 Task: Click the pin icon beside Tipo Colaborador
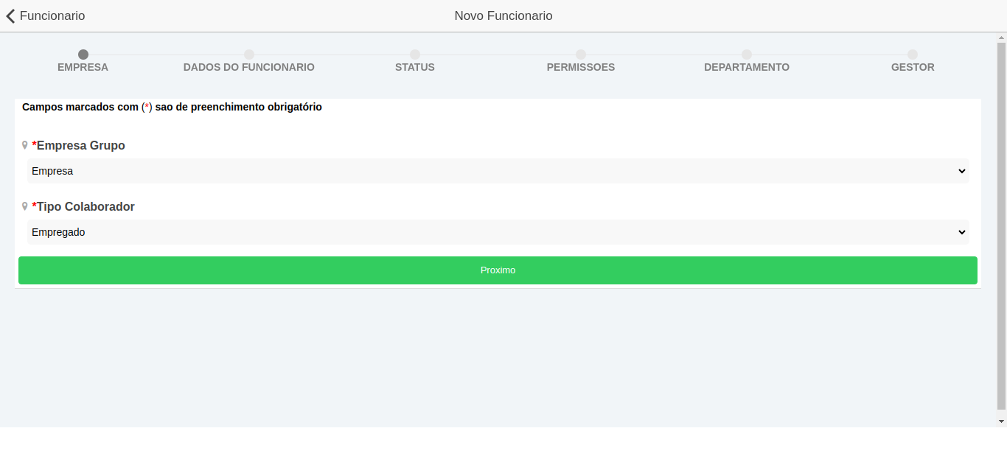(25, 206)
